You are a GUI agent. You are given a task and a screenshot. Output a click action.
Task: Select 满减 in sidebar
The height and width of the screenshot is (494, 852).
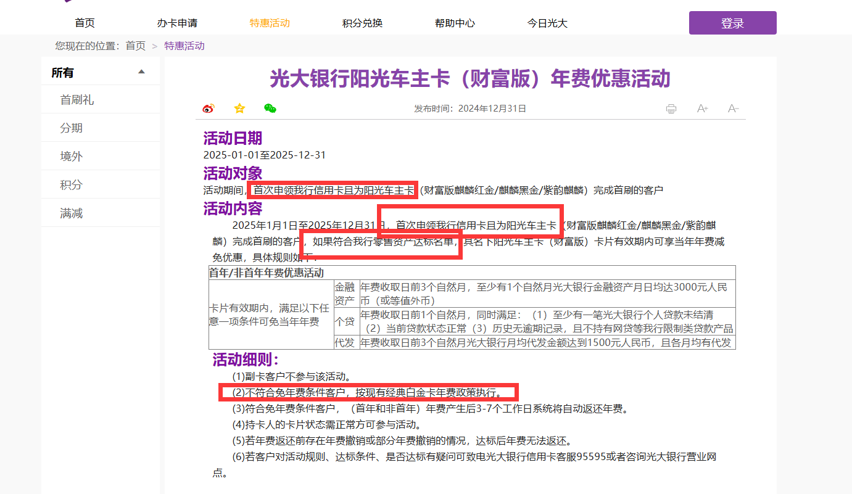[x=101, y=213]
